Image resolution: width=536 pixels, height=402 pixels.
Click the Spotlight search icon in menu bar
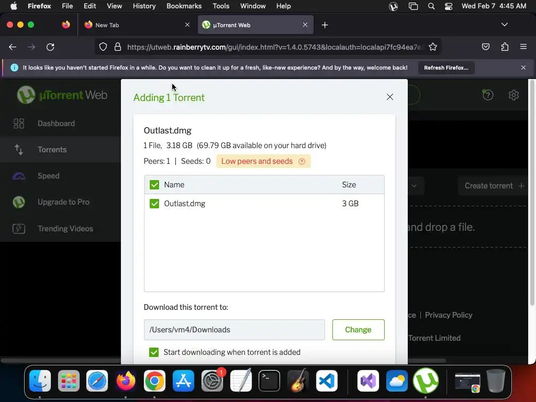pos(431,6)
